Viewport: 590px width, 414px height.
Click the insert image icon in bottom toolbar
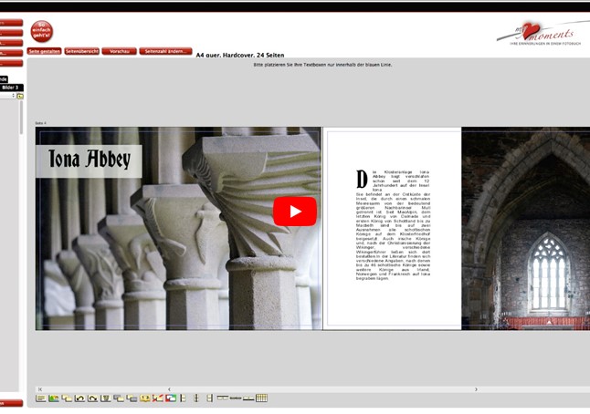tap(54, 398)
